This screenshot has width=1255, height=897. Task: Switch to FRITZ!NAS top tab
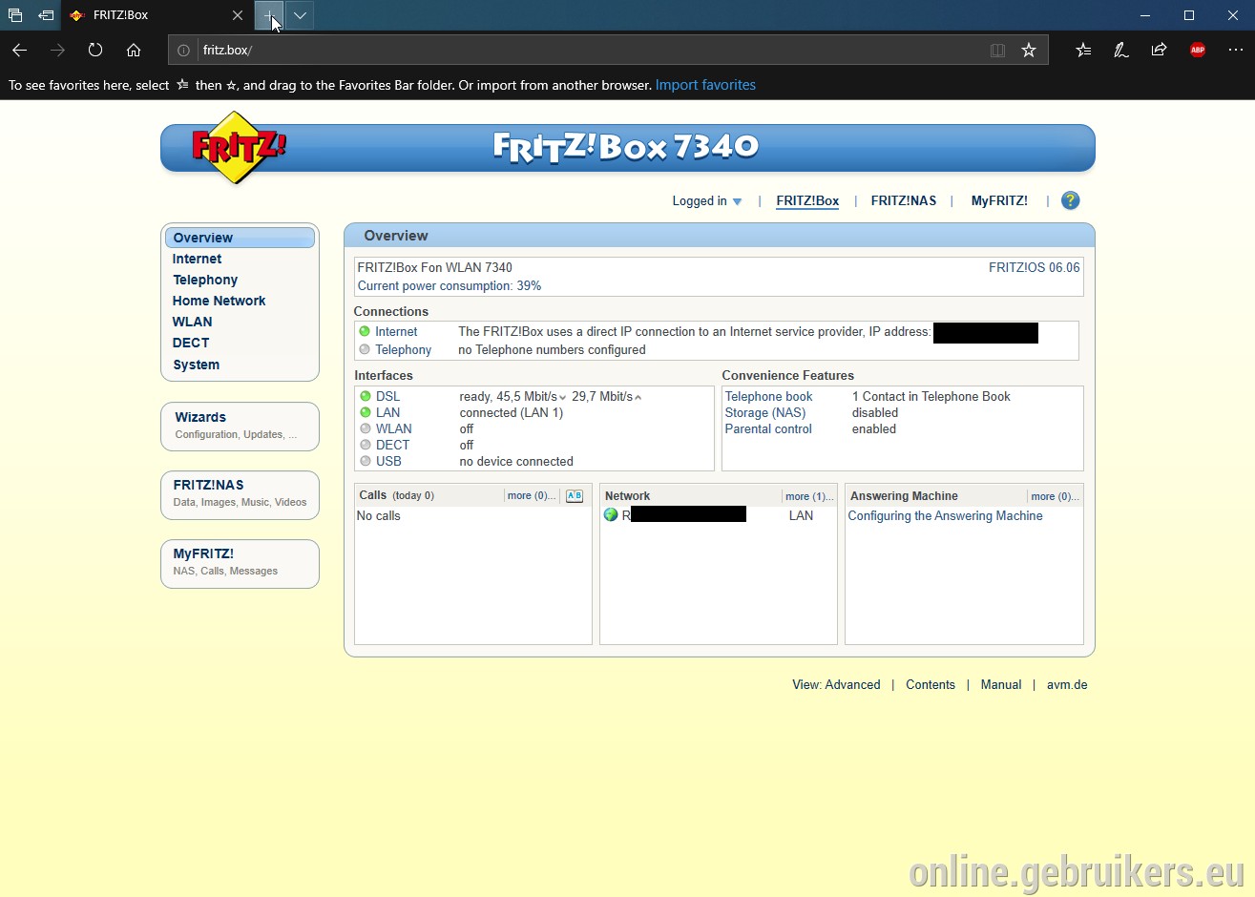click(x=904, y=200)
